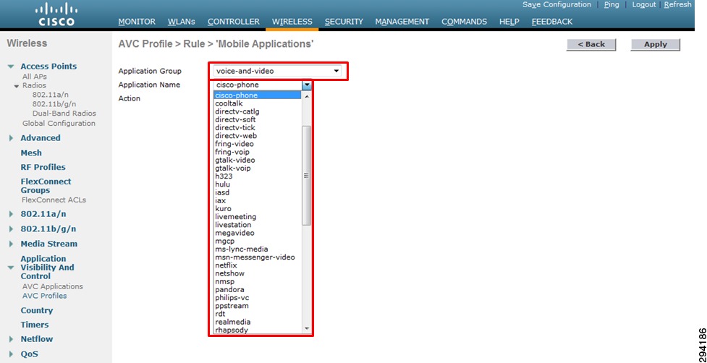The height and width of the screenshot is (363, 707).
Task: Open the FEEDBACK menu
Action: coord(552,22)
